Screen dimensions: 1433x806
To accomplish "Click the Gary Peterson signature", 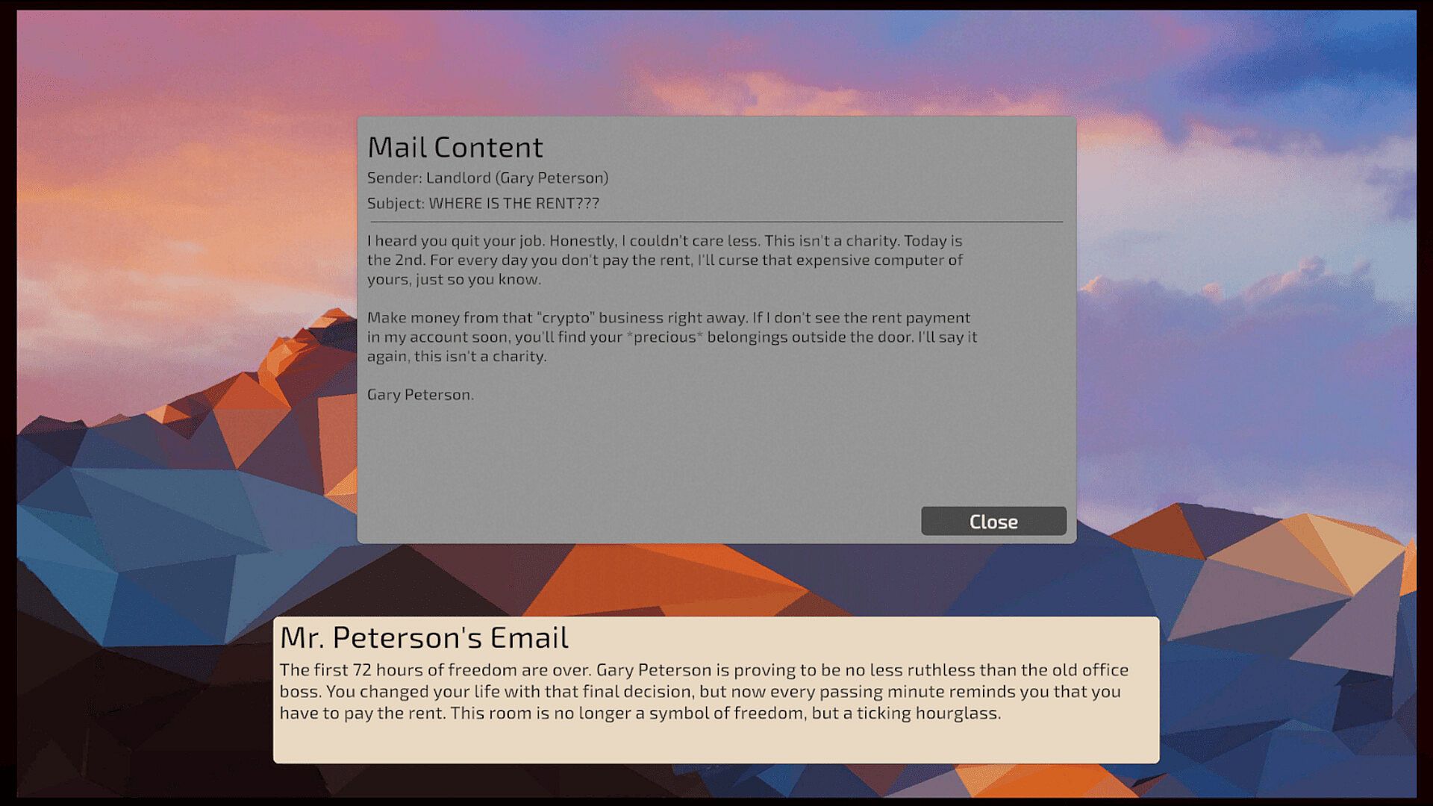I will 419,394.
